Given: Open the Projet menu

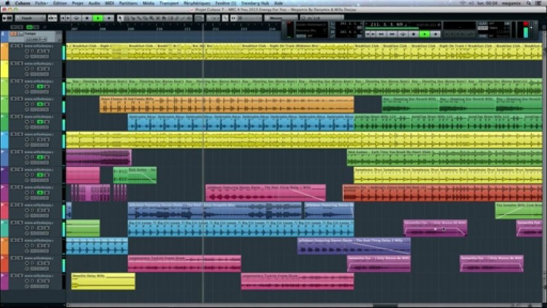Looking at the screenshot, I should click(x=77, y=3).
